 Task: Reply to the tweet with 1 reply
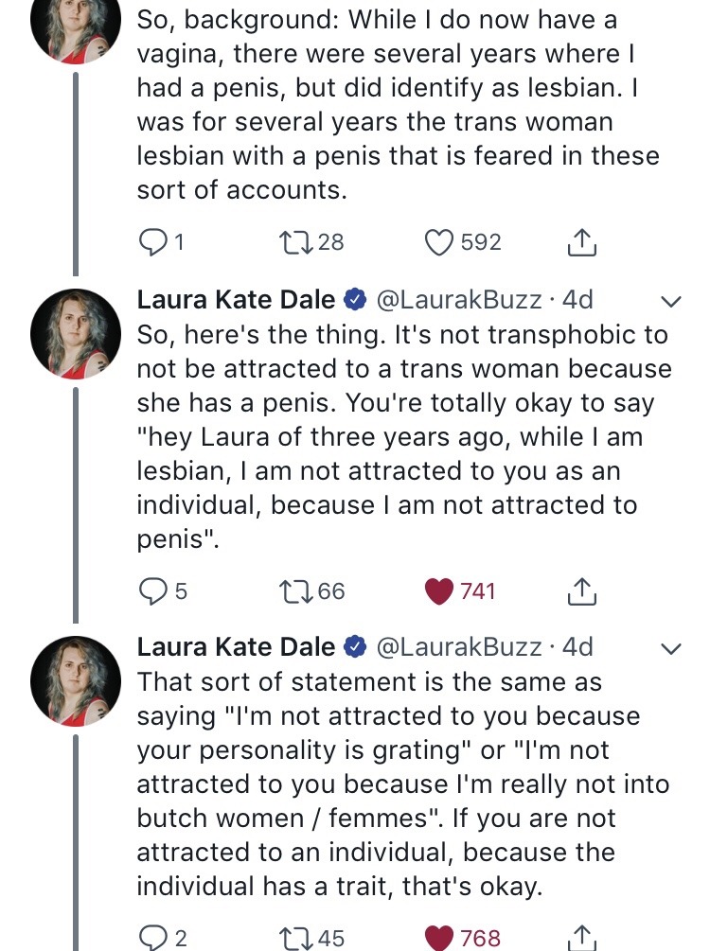[152, 243]
